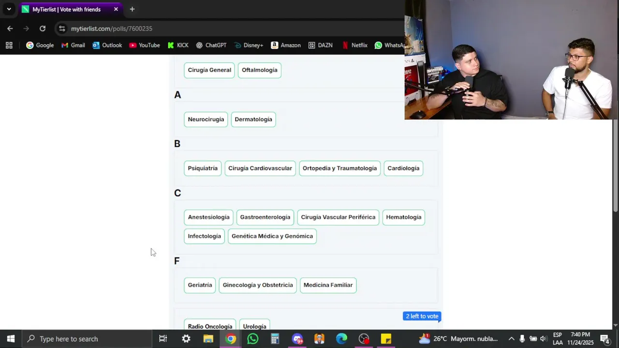Open the ChatGPT bookmark
The height and width of the screenshot is (348, 619).
tap(211, 45)
